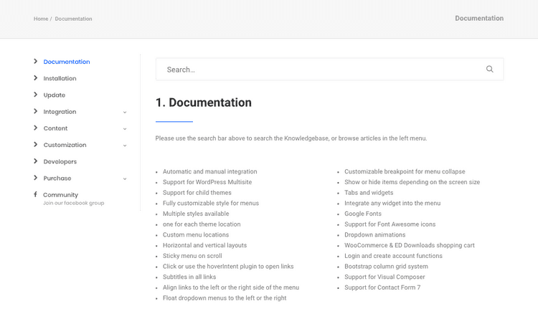
Task: Click chevron arrow before Installation menu item
Action: click(x=35, y=78)
